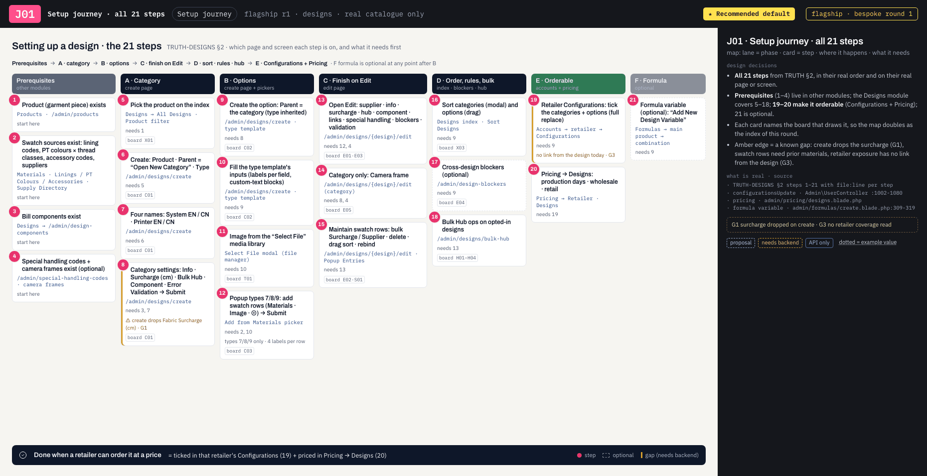Open the F · Formula lane header
The width and height of the screenshot is (927, 476).
tap(668, 84)
